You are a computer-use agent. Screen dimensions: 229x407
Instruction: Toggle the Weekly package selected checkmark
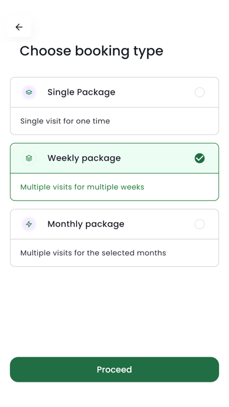tap(199, 158)
